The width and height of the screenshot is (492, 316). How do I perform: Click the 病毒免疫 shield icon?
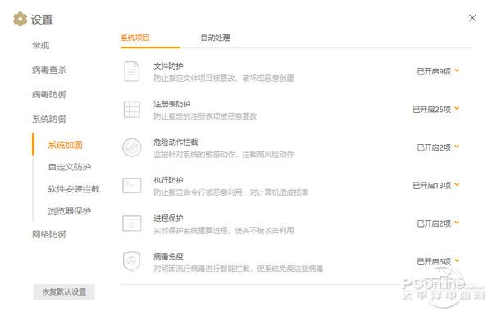point(132,261)
